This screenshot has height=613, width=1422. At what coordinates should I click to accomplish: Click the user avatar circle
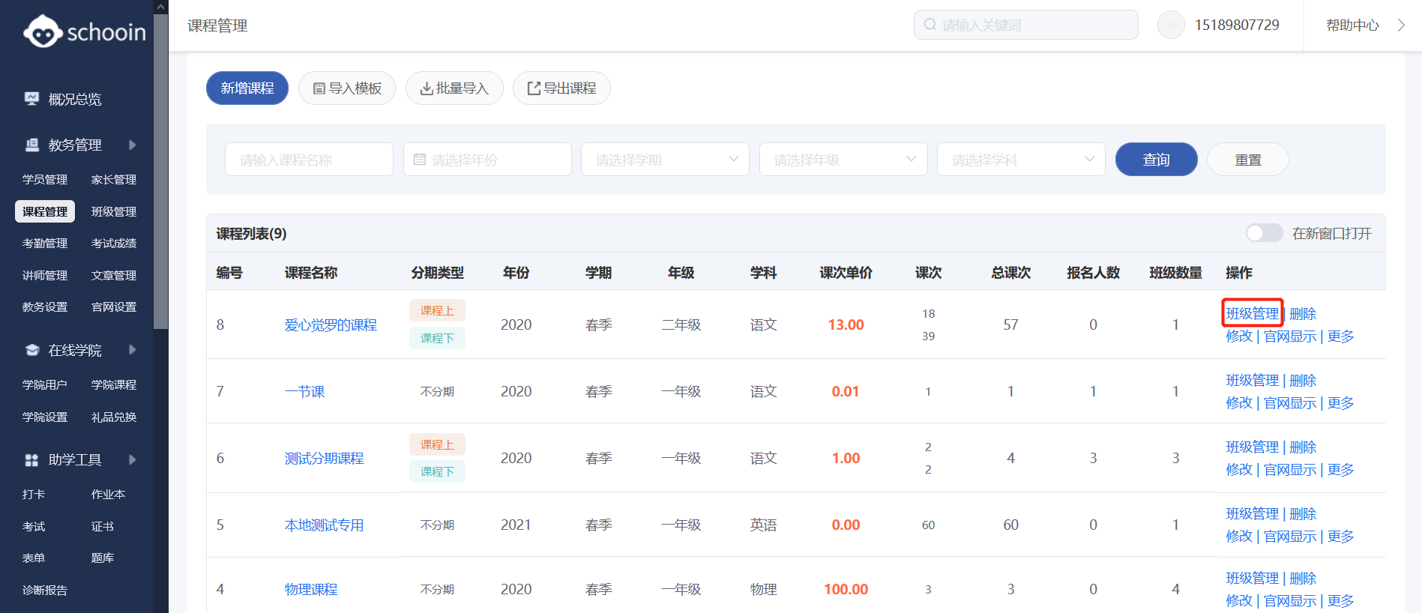click(1171, 25)
